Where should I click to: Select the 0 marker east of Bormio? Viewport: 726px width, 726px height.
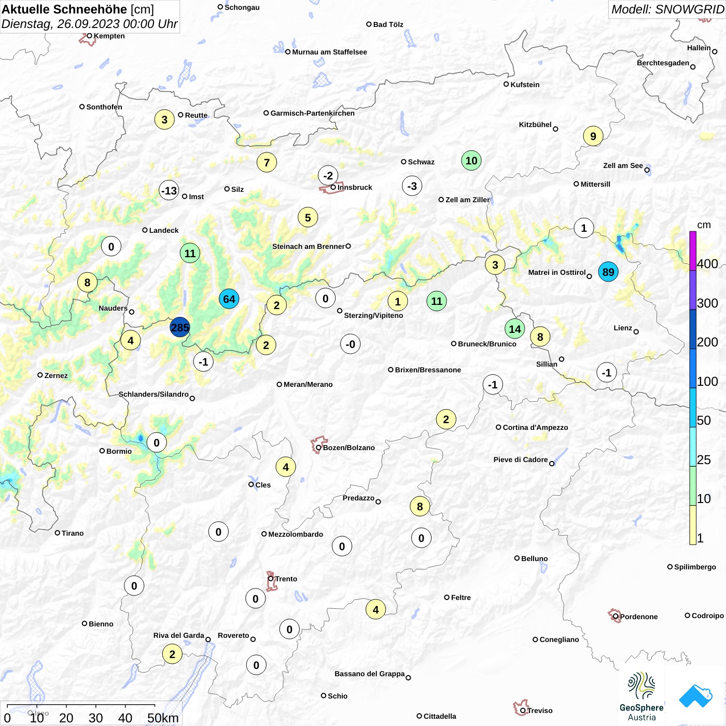(157, 442)
